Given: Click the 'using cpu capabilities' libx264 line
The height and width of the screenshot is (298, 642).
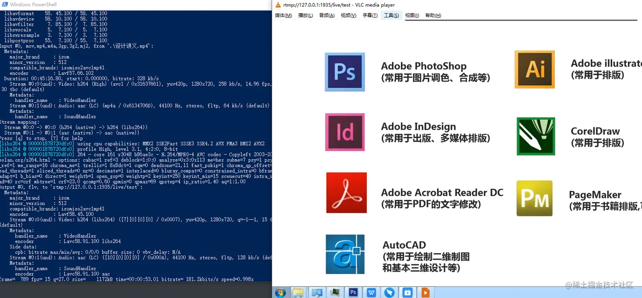Looking at the screenshot, I should point(132,144).
